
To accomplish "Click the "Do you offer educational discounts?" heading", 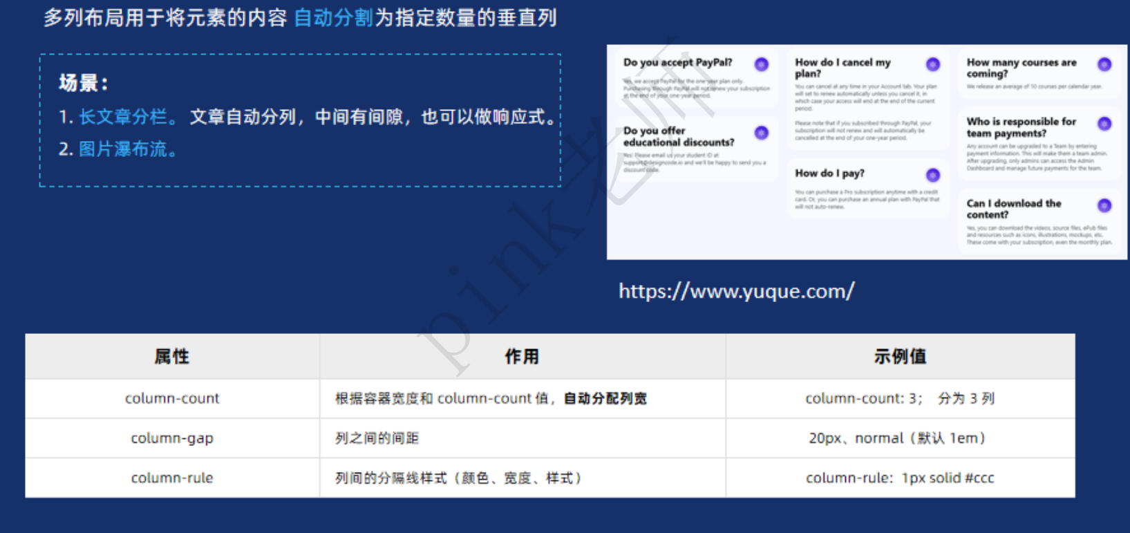I will click(x=679, y=136).
